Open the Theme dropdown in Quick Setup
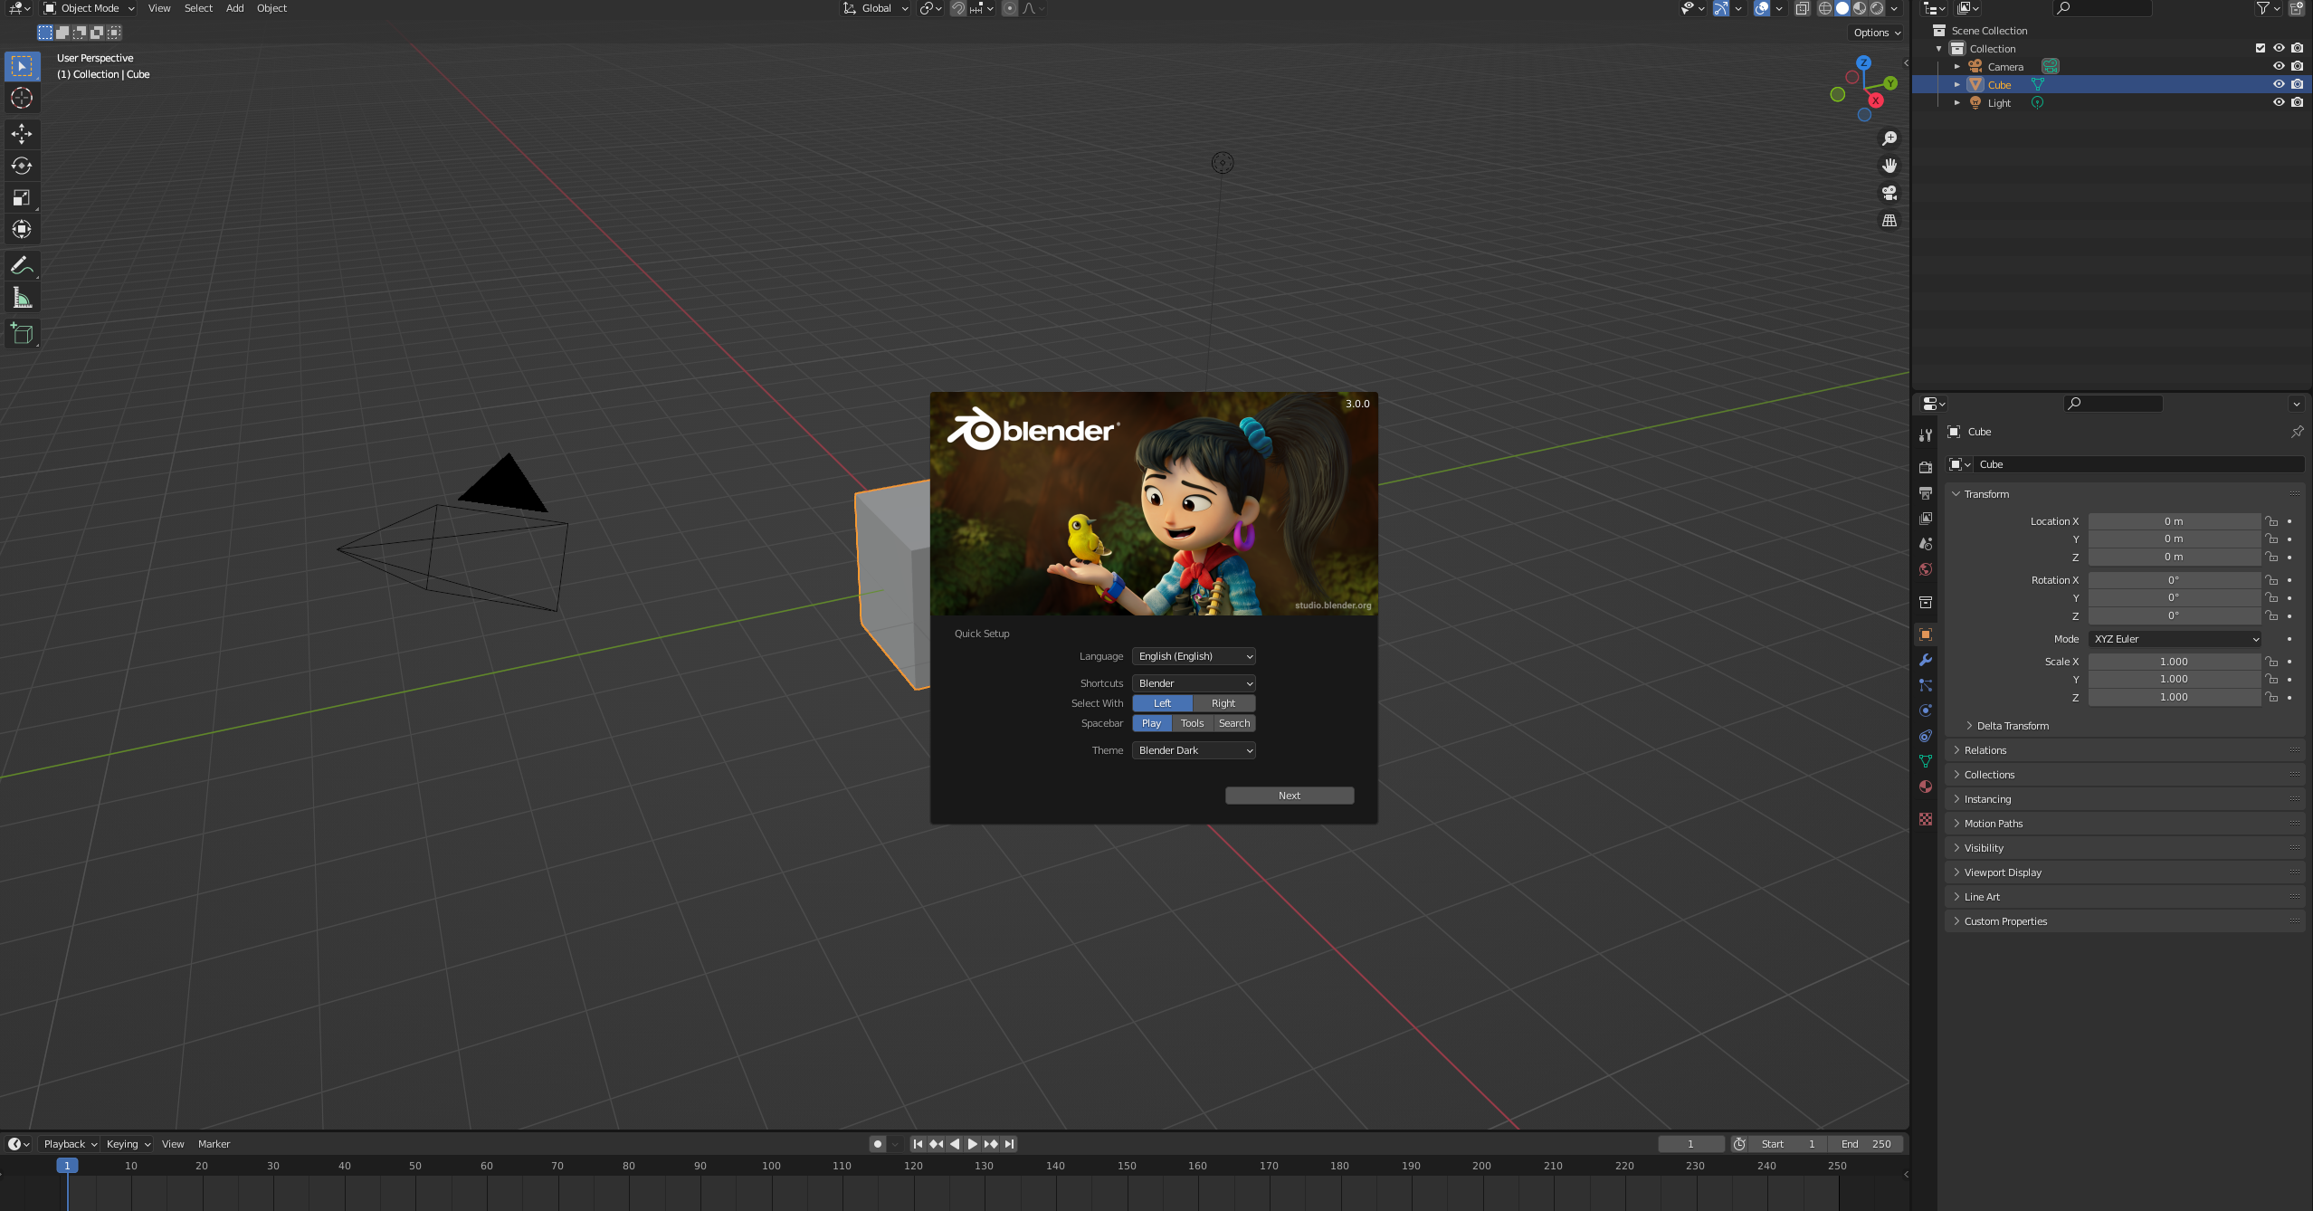The image size is (2313, 1211). pos(1193,750)
